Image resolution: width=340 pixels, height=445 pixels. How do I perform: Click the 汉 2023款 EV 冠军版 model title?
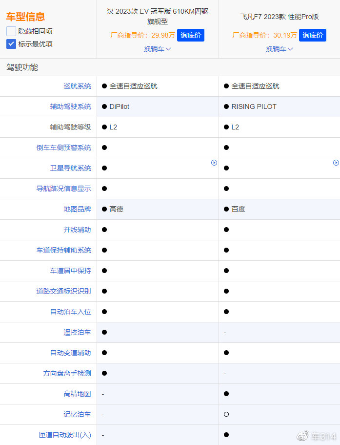158,16
